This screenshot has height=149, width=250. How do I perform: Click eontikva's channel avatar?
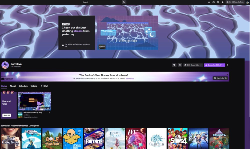(5, 65)
